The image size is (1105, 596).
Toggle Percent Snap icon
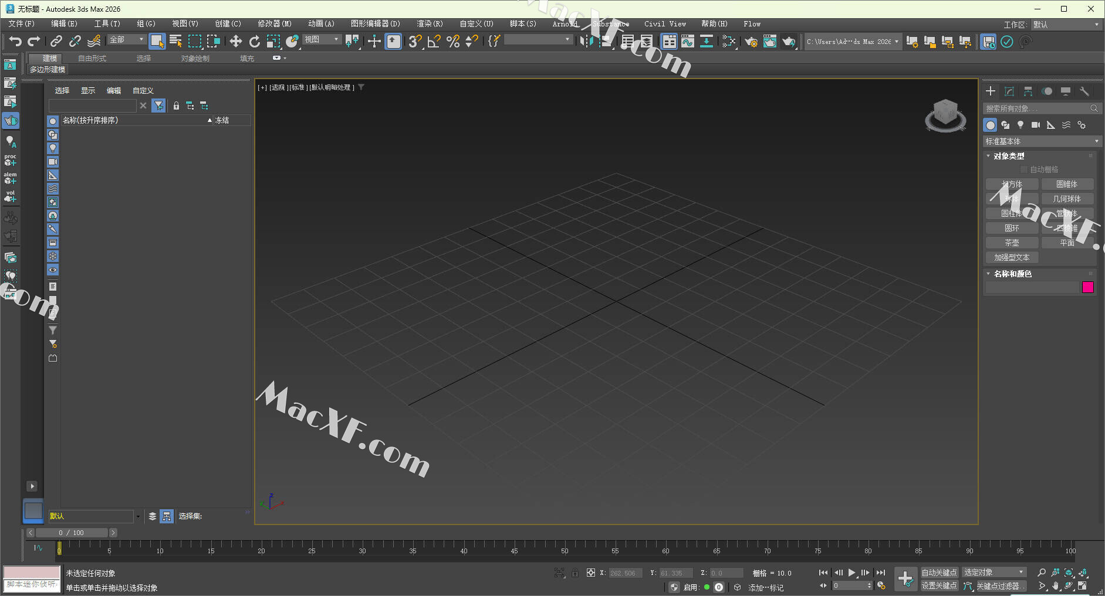(453, 41)
